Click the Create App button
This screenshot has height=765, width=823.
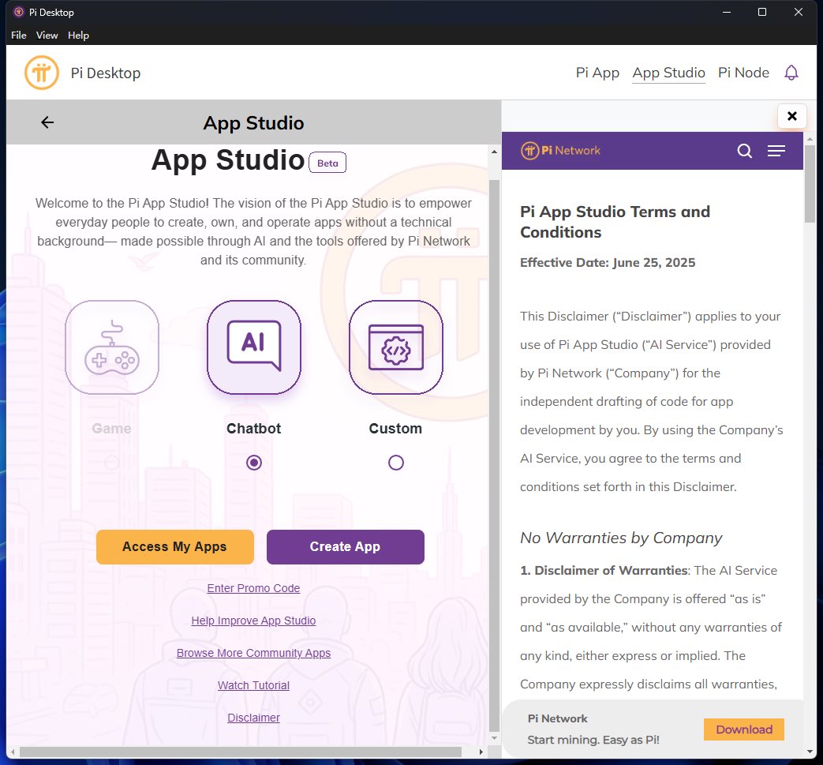(x=346, y=546)
